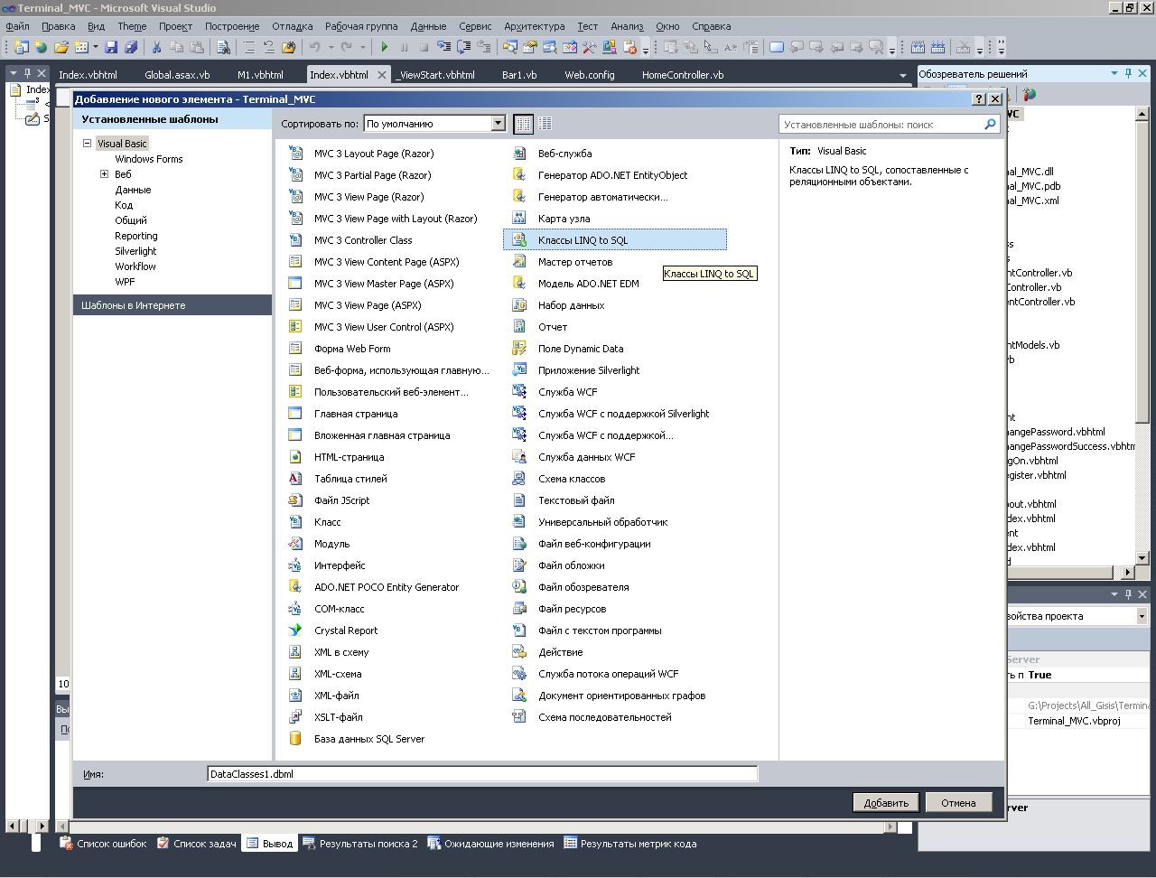Click the HTML-страница template icon
1156x878 pixels.
[x=294, y=457]
